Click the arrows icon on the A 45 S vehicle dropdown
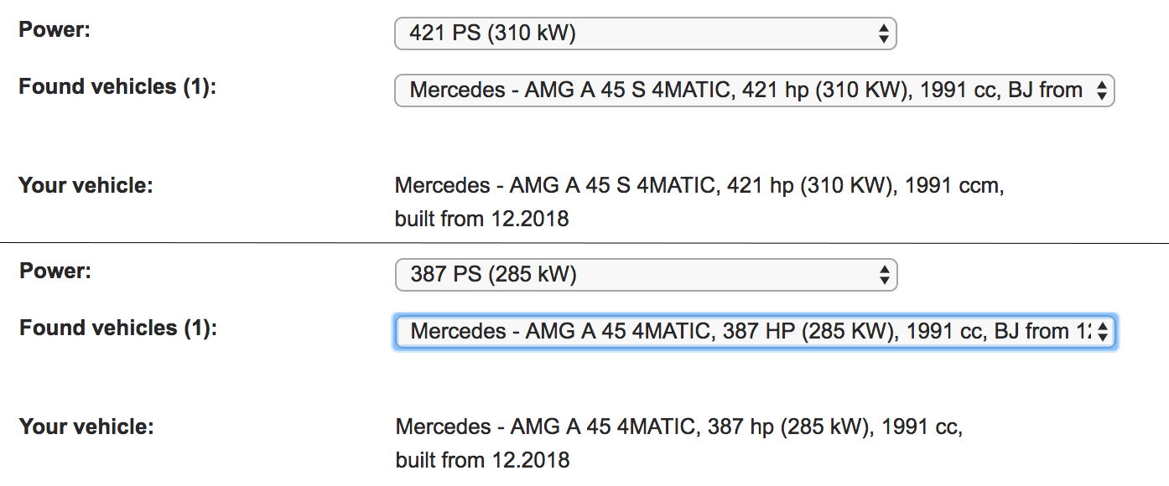The image size is (1169, 486). pos(1101,90)
